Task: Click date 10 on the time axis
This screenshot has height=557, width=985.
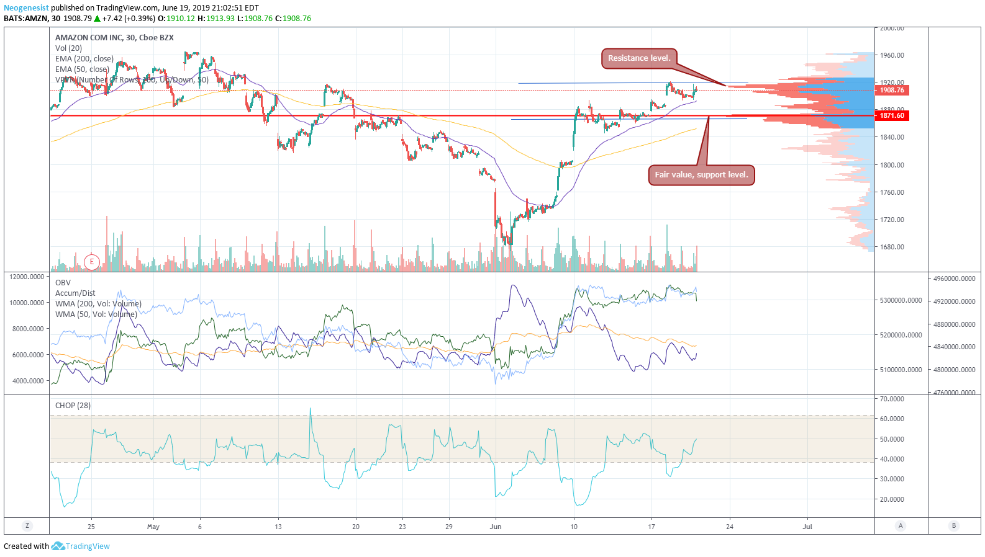Action: pyautogui.click(x=574, y=527)
